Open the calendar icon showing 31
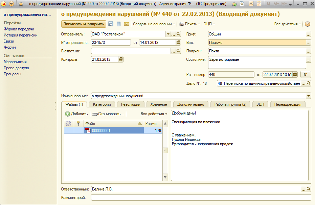The height and width of the screenshot is (205, 315). point(259,4)
